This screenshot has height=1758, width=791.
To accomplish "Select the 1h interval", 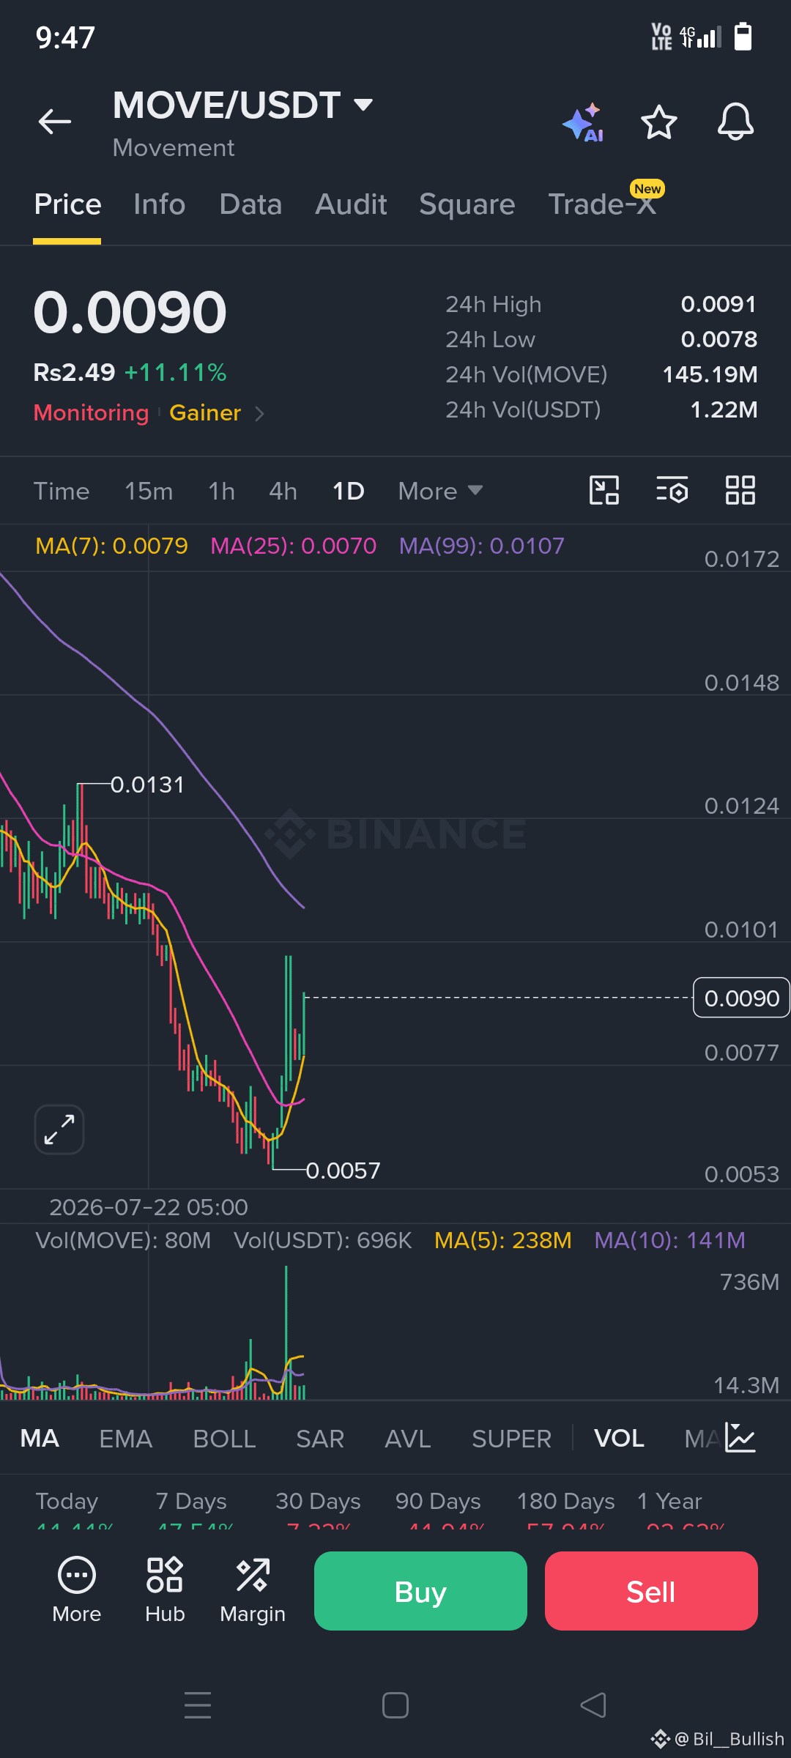I will coord(221,491).
